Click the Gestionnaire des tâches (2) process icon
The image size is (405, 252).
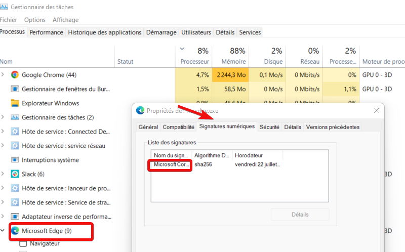pos(15,117)
